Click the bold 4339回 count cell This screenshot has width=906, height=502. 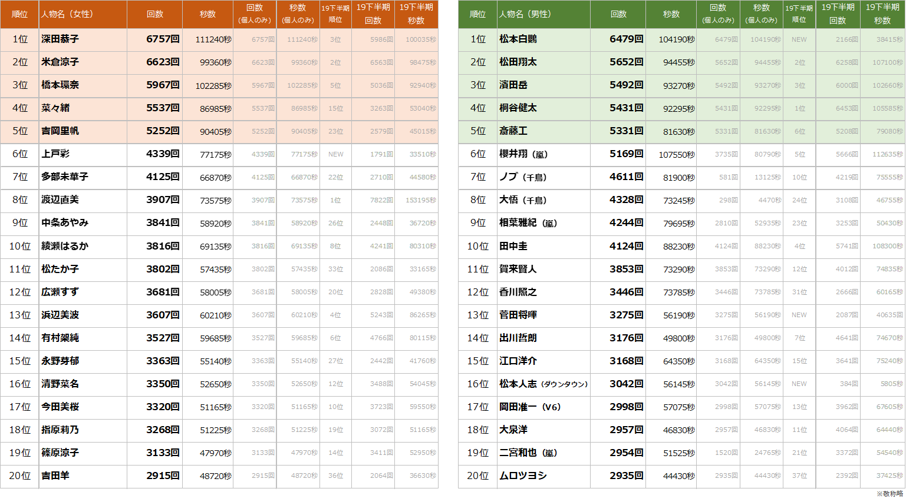(x=162, y=154)
